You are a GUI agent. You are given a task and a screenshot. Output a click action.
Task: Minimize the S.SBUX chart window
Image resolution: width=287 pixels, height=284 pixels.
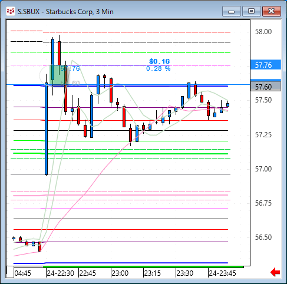(232, 11)
